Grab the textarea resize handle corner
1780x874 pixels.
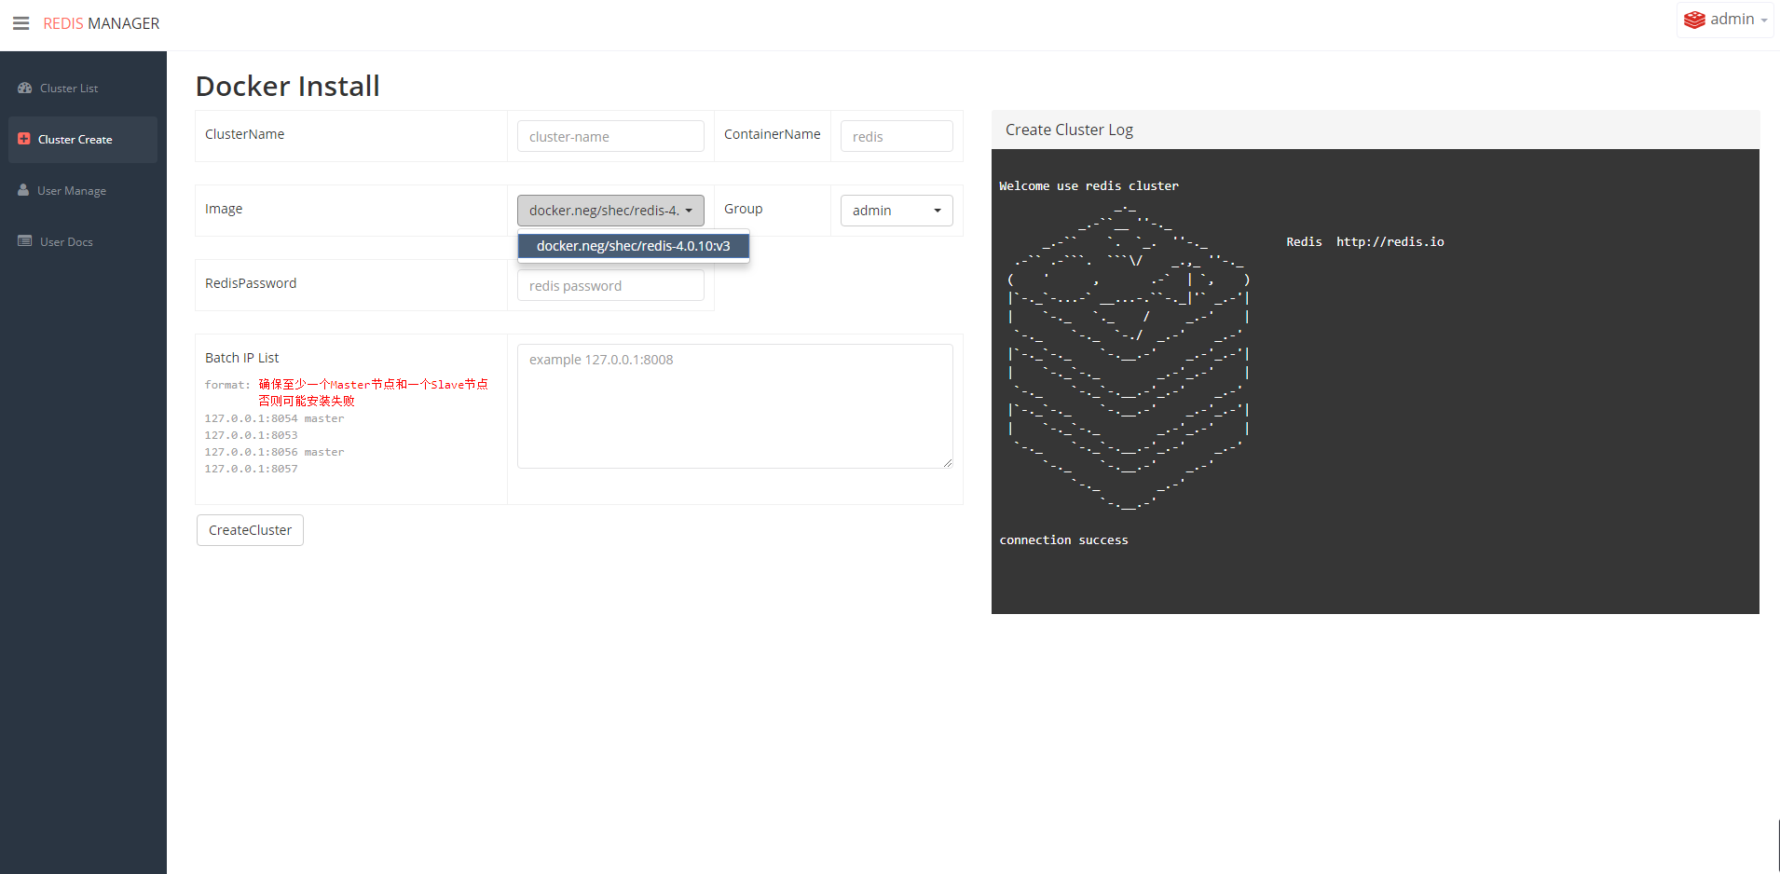(947, 462)
